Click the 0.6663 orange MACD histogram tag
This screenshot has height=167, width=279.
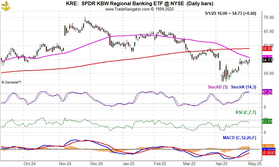268,147
